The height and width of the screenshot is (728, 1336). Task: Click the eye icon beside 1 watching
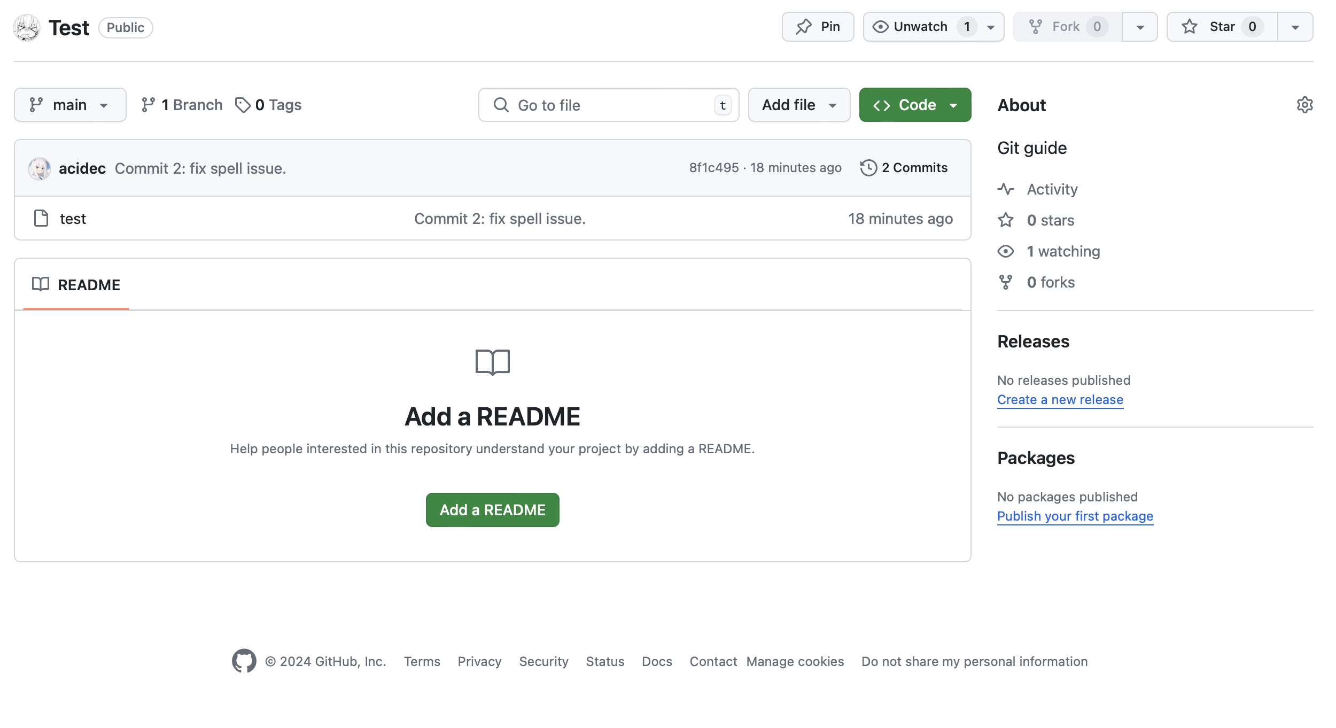(1006, 251)
